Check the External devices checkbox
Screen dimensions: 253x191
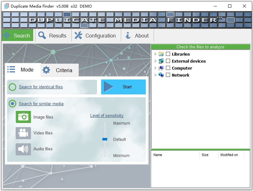pos(168,61)
